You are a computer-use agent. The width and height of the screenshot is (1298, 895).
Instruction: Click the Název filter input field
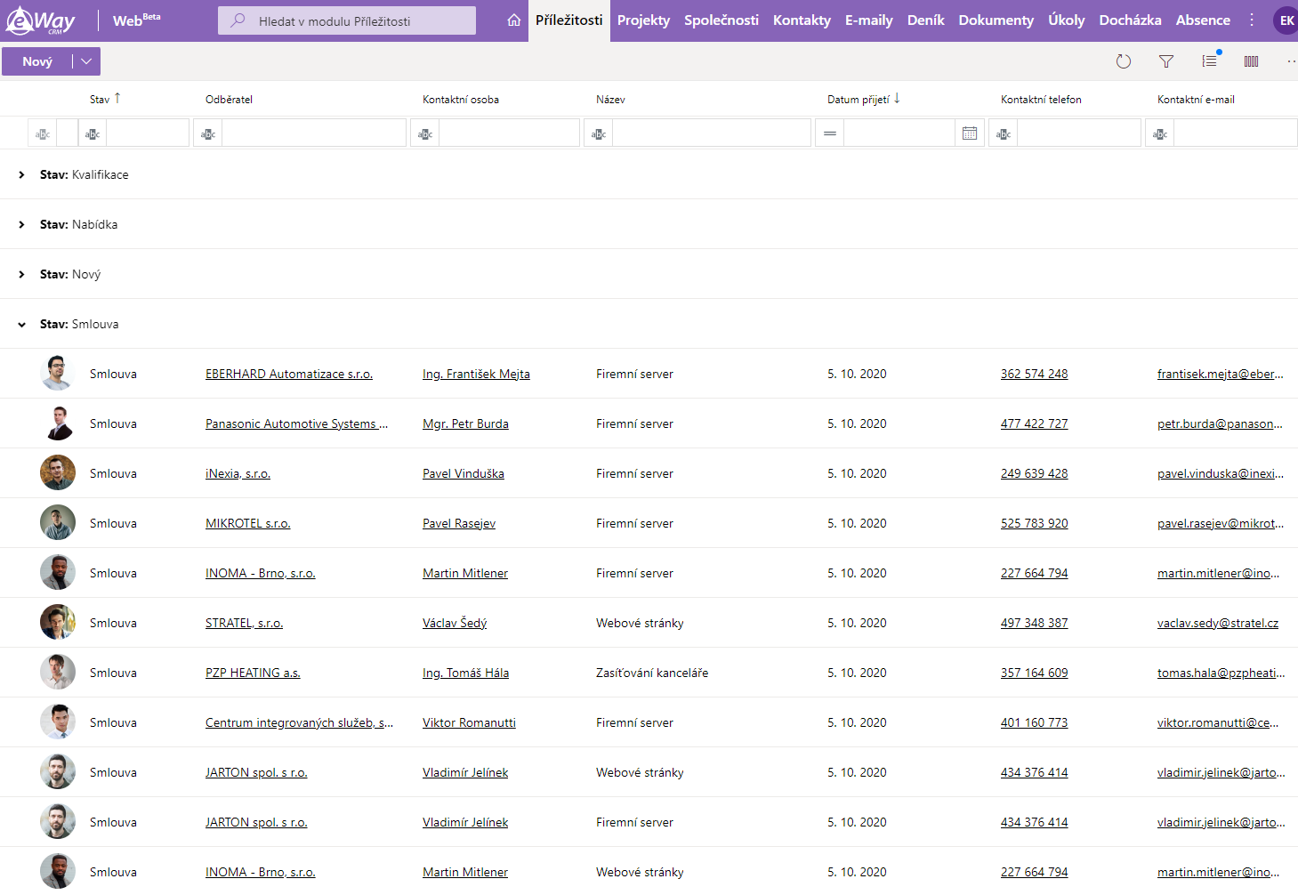(712, 133)
